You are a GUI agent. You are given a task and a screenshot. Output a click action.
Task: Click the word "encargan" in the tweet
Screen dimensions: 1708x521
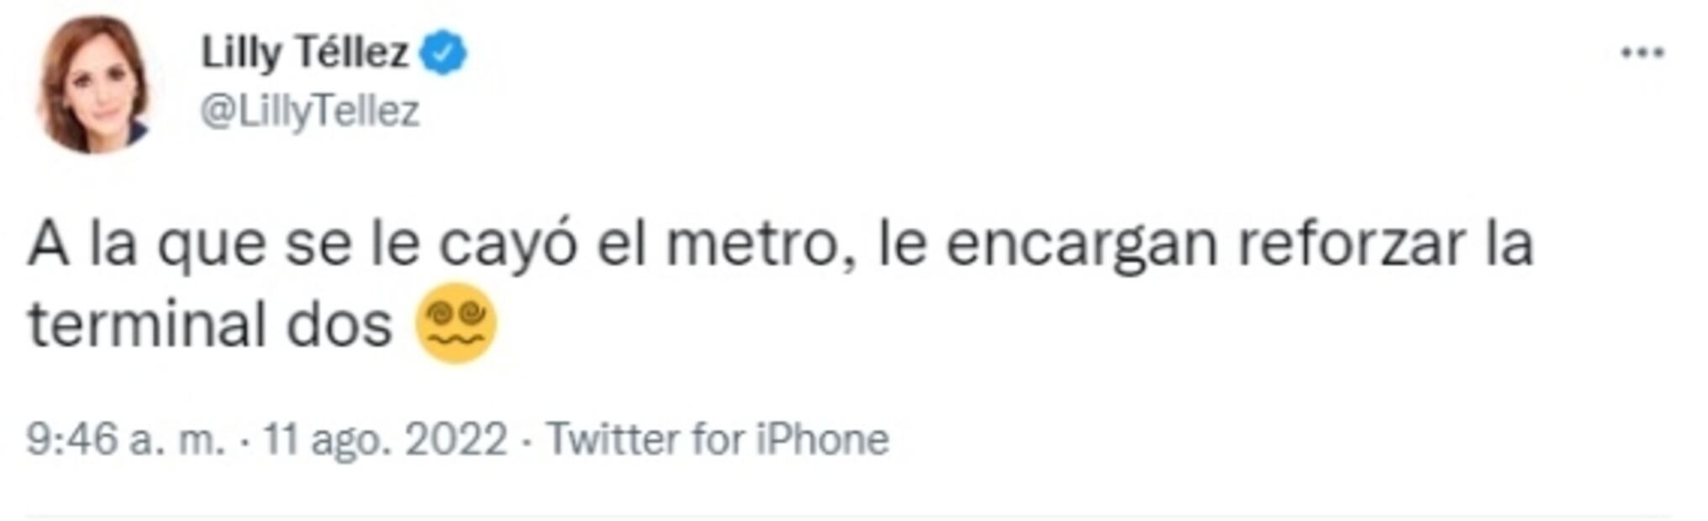point(1080,245)
